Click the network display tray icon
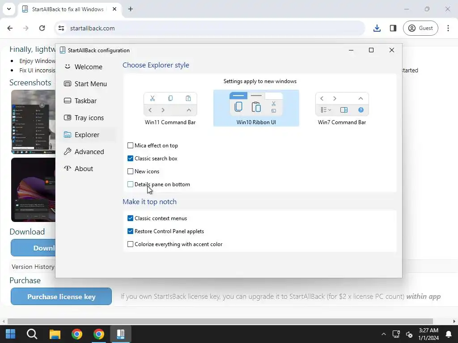This screenshot has width=458, height=343. pos(396,334)
